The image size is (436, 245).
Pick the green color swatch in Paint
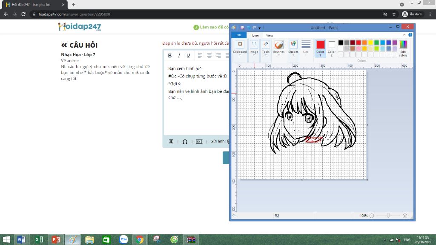(376, 43)
